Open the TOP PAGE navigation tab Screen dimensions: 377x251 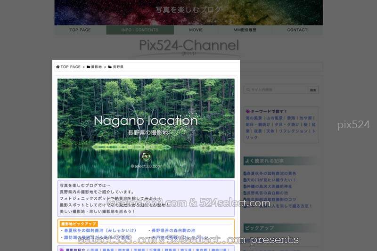(80, 30)
